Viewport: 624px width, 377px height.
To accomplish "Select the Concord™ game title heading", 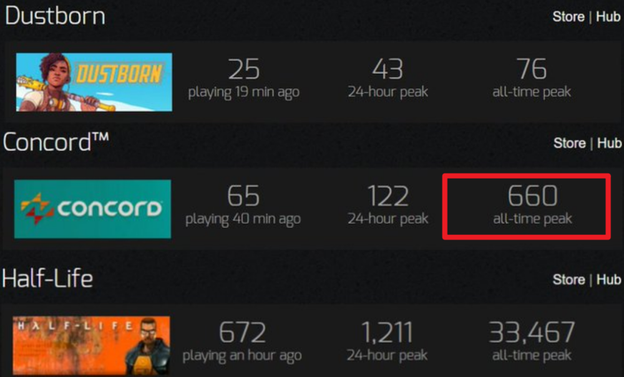I will [x=56, y=142].
